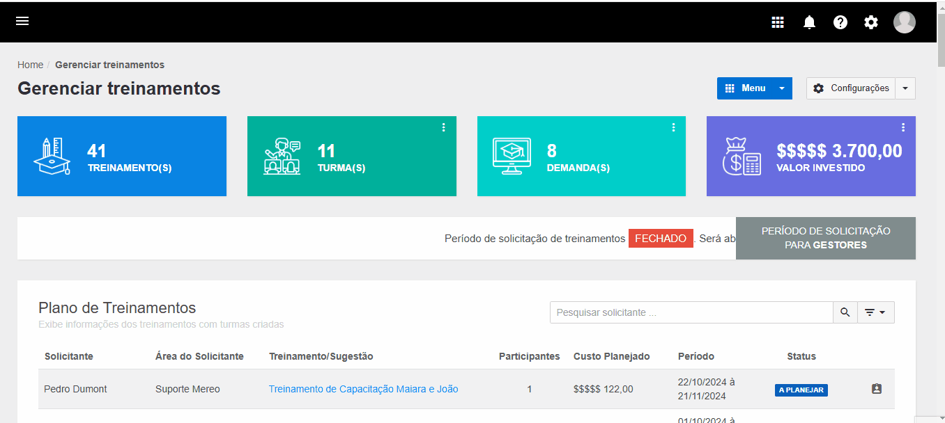The width and height of the screenshot is (945, 423).
Task: Click the Gerenciar treinamentos breadcrumb item
Action: click(x=109, y=64)
